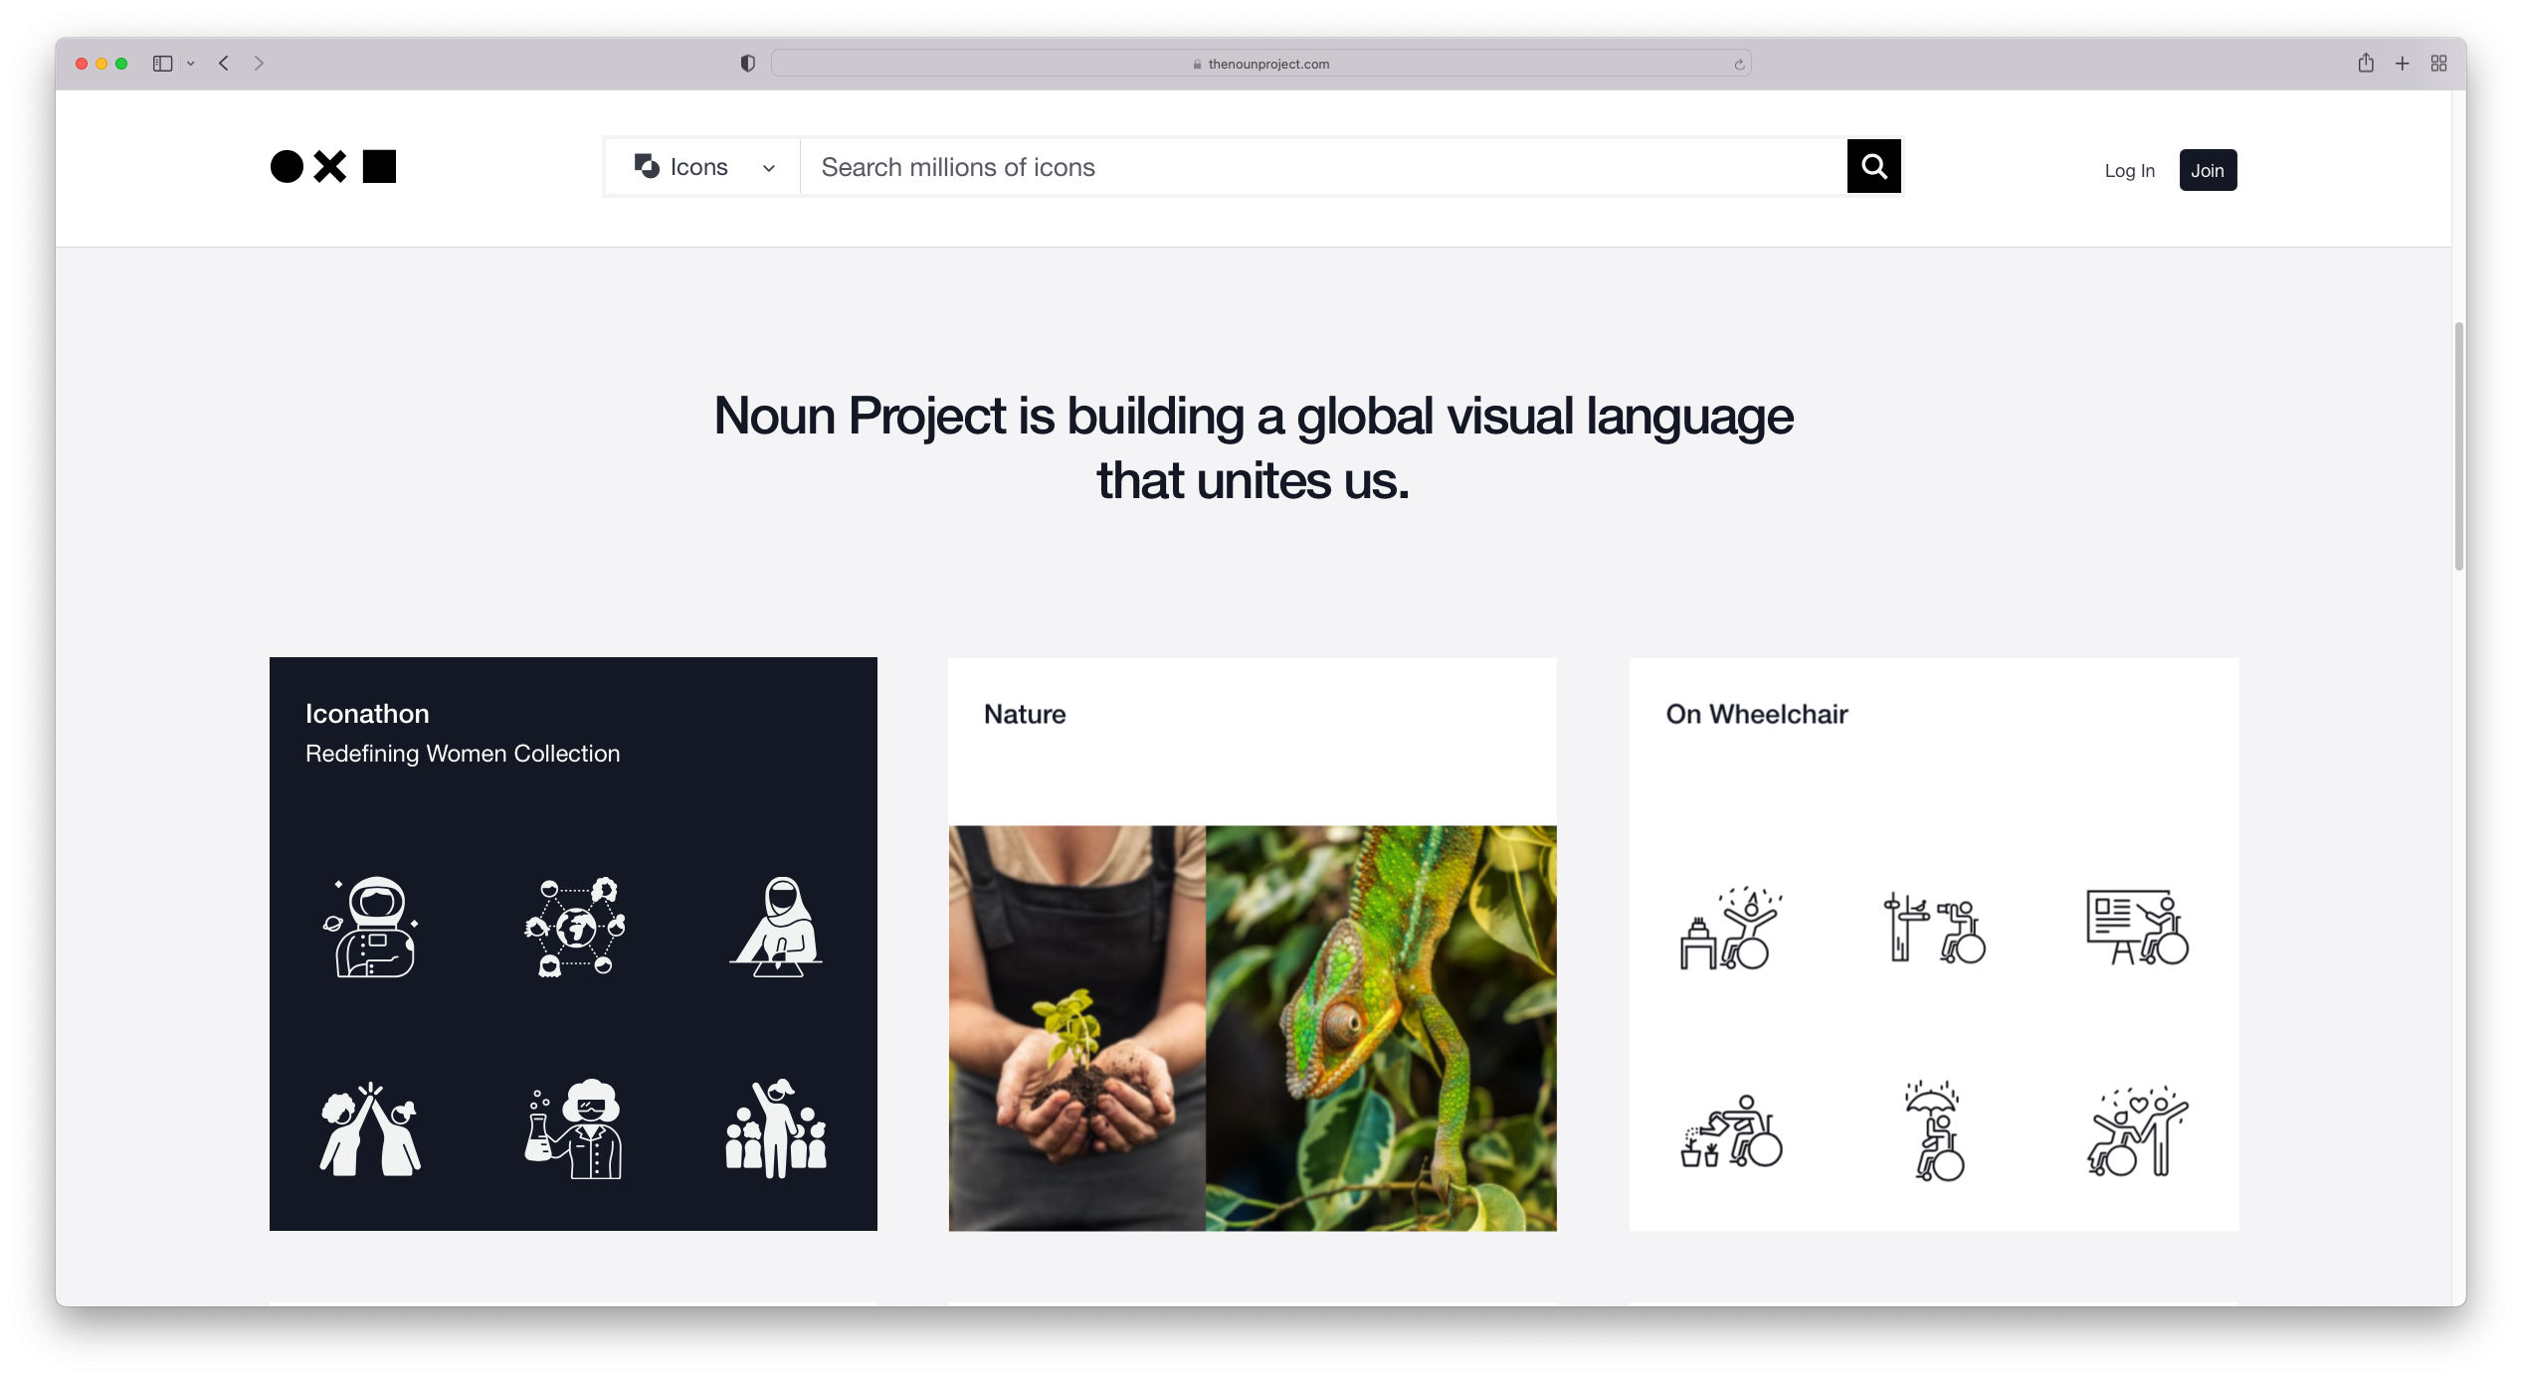Click the scientist woman icon in collection
Image resolution: width=2522 pixels, height=1380 pixels.
click(573, 1128)
